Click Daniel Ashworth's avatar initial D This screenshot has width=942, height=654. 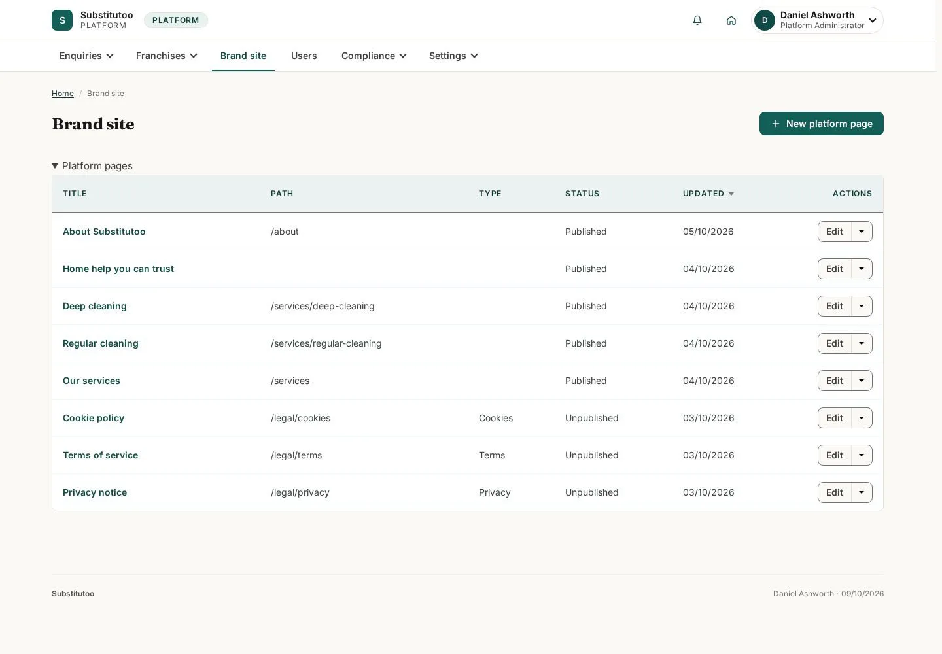(x=765, y=20)
